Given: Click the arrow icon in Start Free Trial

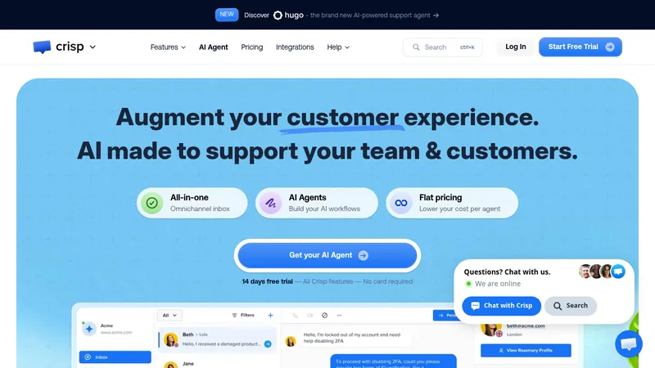Looking at the screenshot, I should pos(610,47).
